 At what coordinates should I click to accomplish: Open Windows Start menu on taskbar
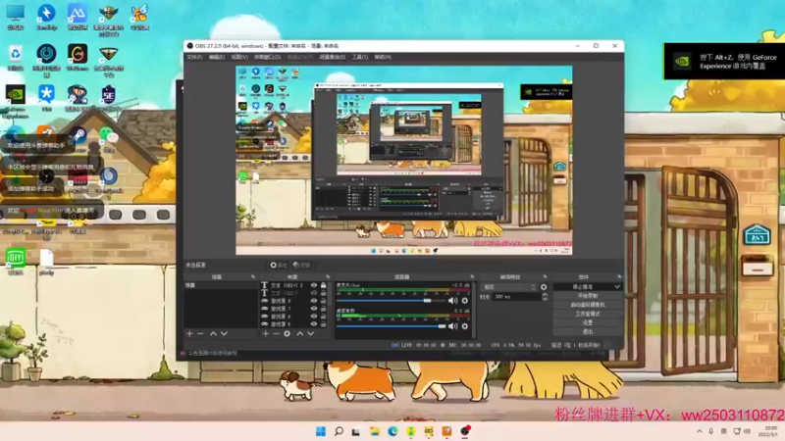(x=321, y=431)
